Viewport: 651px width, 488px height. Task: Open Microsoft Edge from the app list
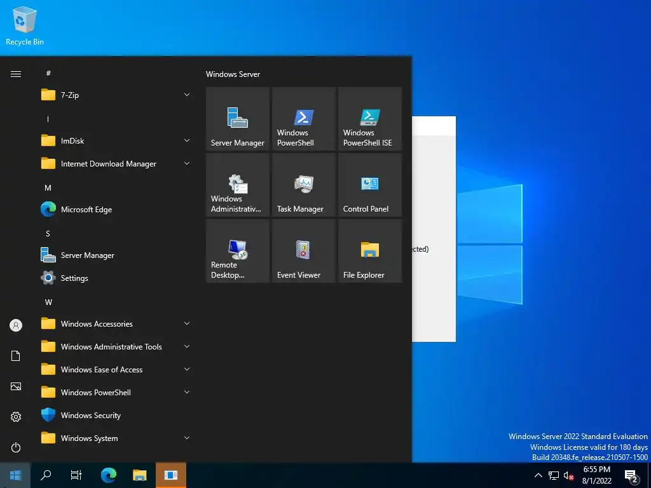click(116, 210)
